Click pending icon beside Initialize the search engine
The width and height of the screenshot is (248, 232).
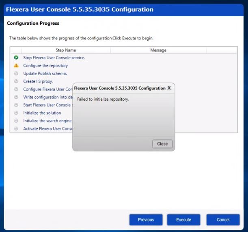click(16, 121)
